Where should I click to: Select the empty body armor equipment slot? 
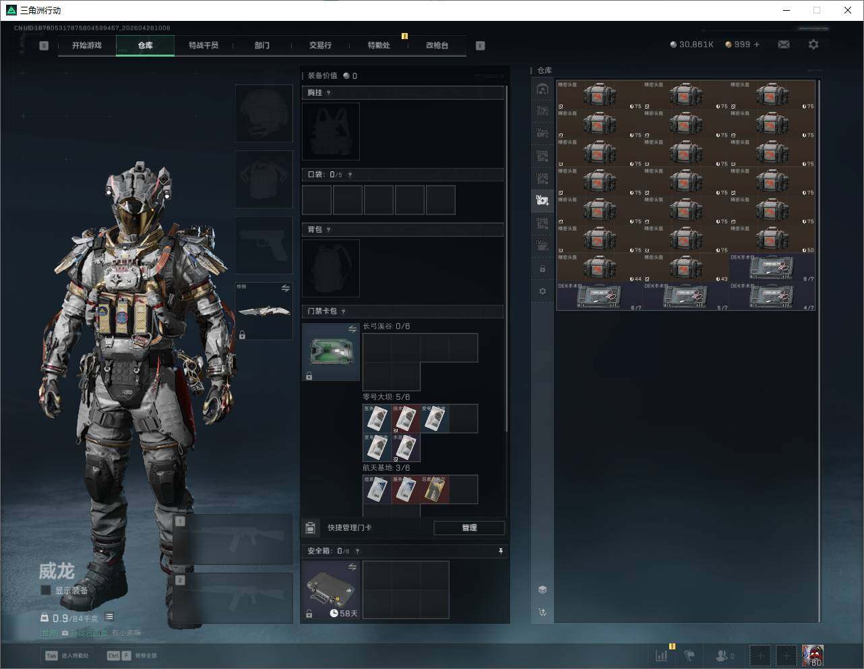tap(264, 179)
